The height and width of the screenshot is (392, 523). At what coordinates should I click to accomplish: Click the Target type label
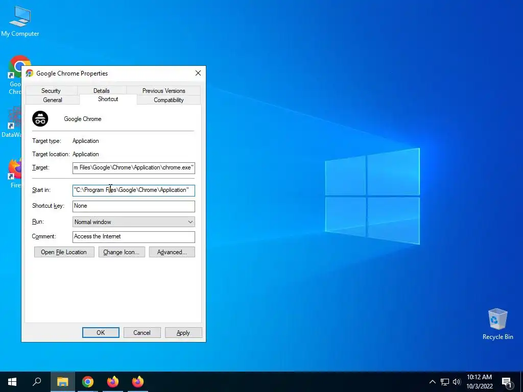click(x=46, y=141)
